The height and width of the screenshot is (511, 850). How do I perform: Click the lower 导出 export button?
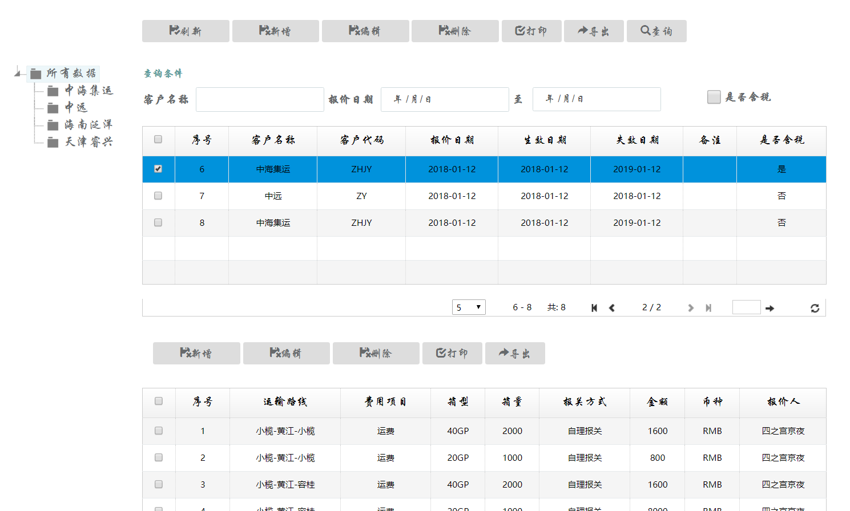coord(515,353)
